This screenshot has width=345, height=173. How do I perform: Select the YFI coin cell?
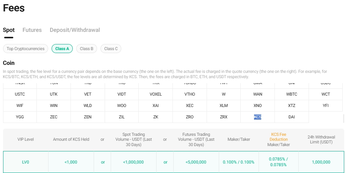tap(326, 105)
